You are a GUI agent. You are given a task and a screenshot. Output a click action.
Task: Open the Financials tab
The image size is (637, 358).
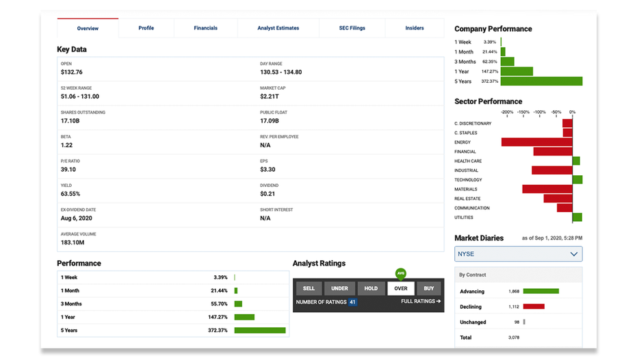point(205,28)
